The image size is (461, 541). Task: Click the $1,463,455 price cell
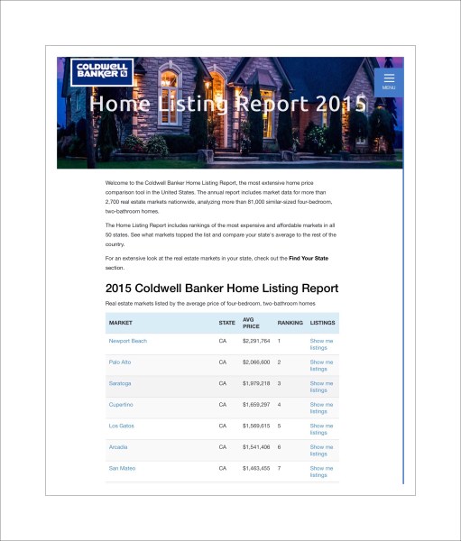click(x=256, y=468)
